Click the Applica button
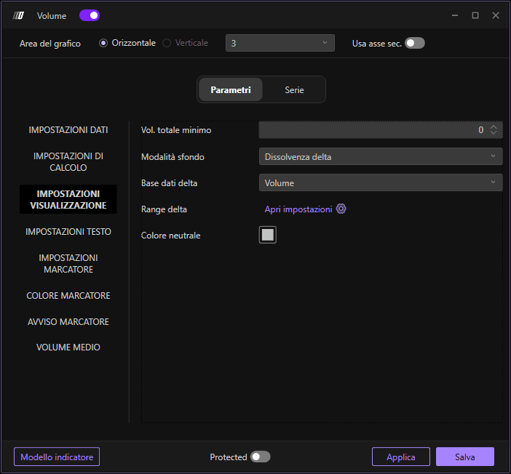The height and width of the screenshot is (474, 511). tap(401, 457)
